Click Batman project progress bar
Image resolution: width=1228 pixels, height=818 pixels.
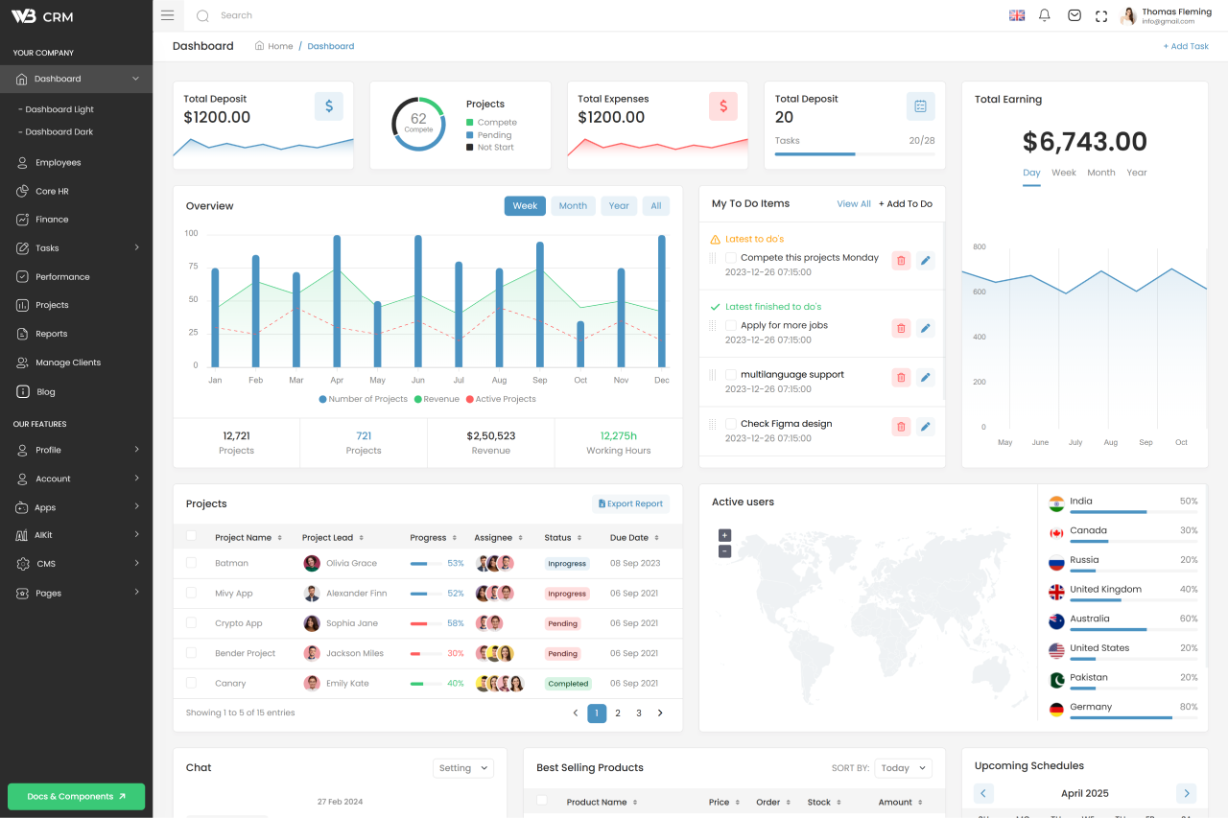(x=426, y=564)
